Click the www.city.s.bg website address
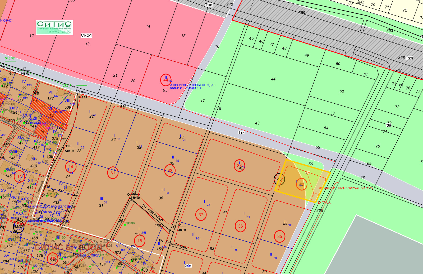Image resolution: width=423 pixels, height=274 pixels. [59, 32]
